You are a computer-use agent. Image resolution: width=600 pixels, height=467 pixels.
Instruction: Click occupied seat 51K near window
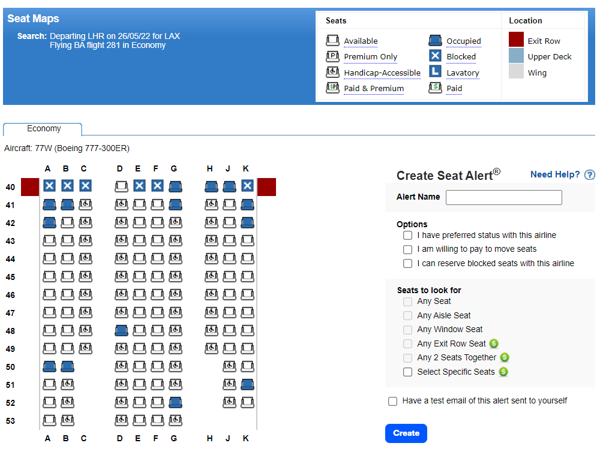(247, 384)
